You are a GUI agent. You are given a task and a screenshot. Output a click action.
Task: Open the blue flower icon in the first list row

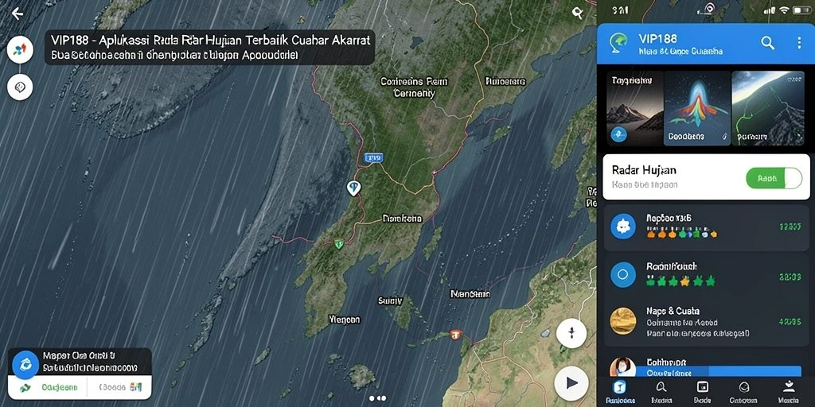(622, 227)
